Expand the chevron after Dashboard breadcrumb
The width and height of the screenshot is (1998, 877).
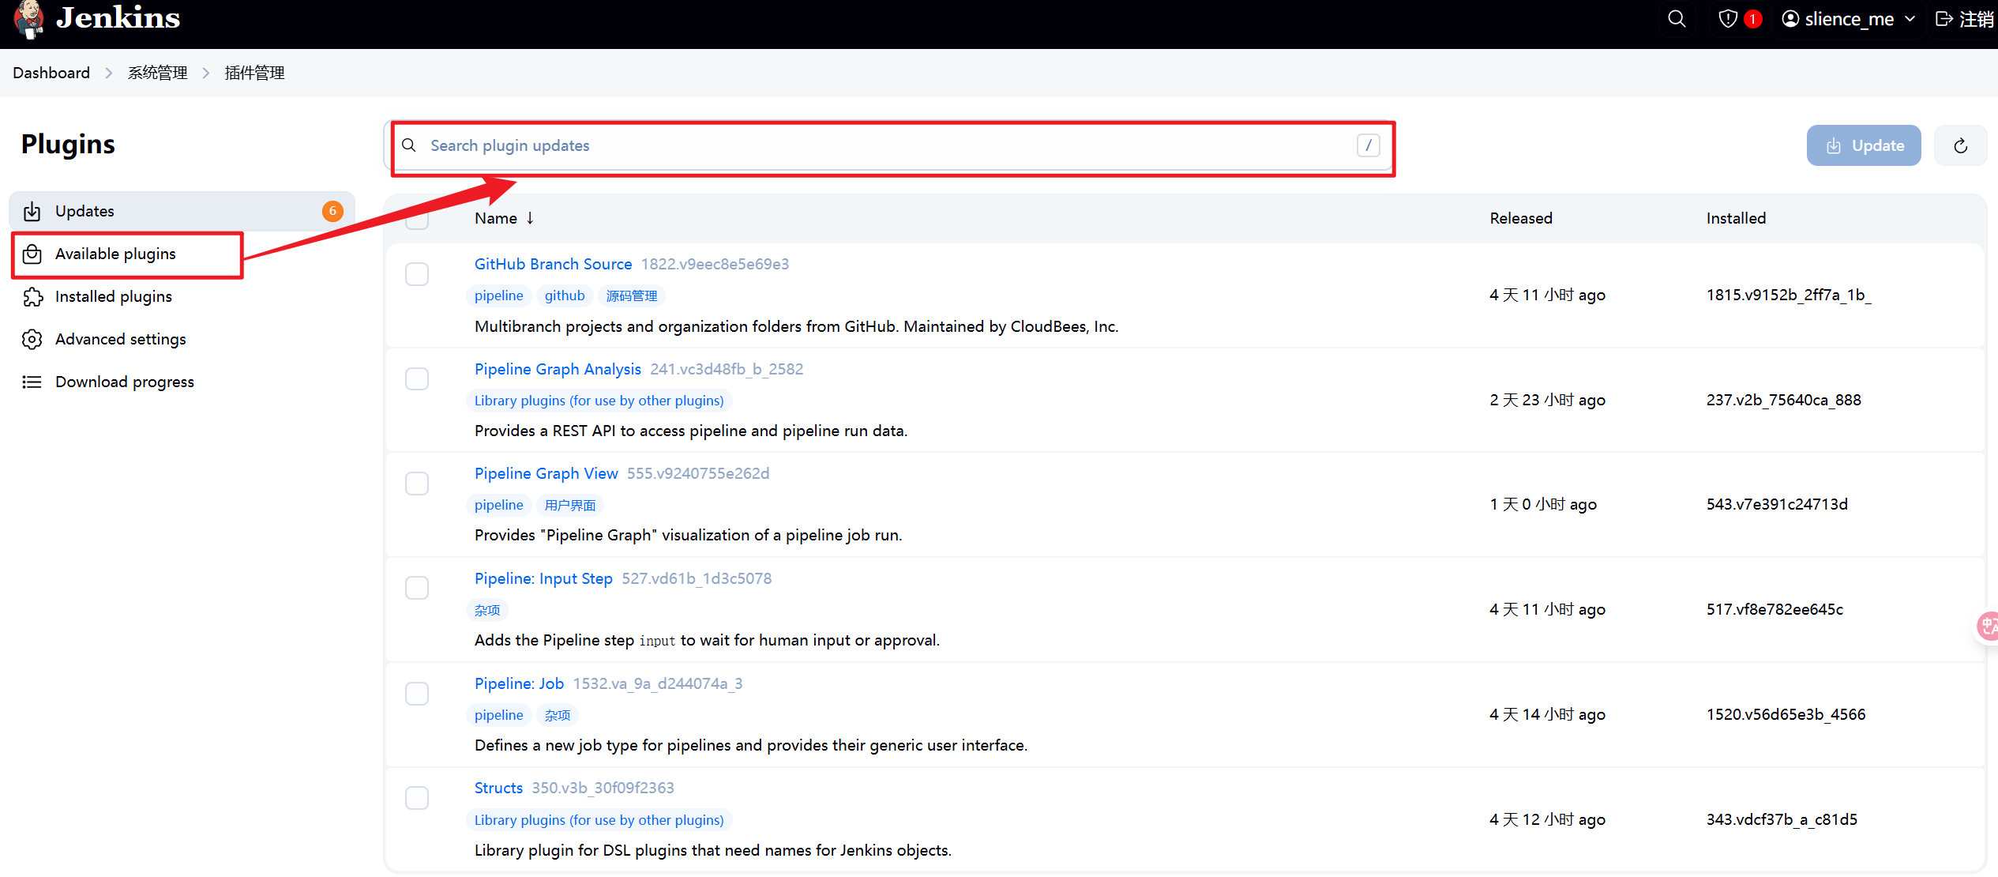pos(109,73)
